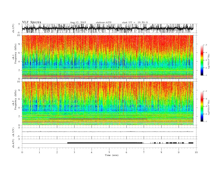Click the "4" kHz tick of ch.1 spectrogram
The width and height of the screenshot is (221, 171).
pos(20,61)
